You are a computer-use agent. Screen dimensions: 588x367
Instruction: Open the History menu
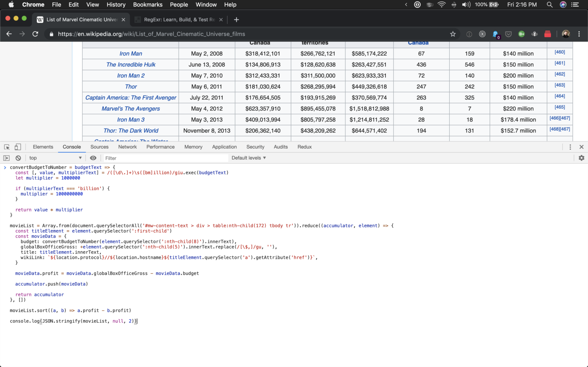pos(116,4)
